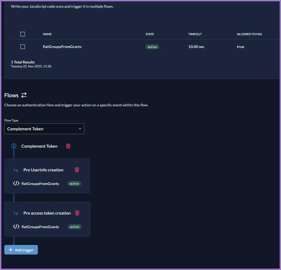Delete the Complement Token flow via trash icon
This screenshot has height=270, width=281.
(x=68, y=146)
